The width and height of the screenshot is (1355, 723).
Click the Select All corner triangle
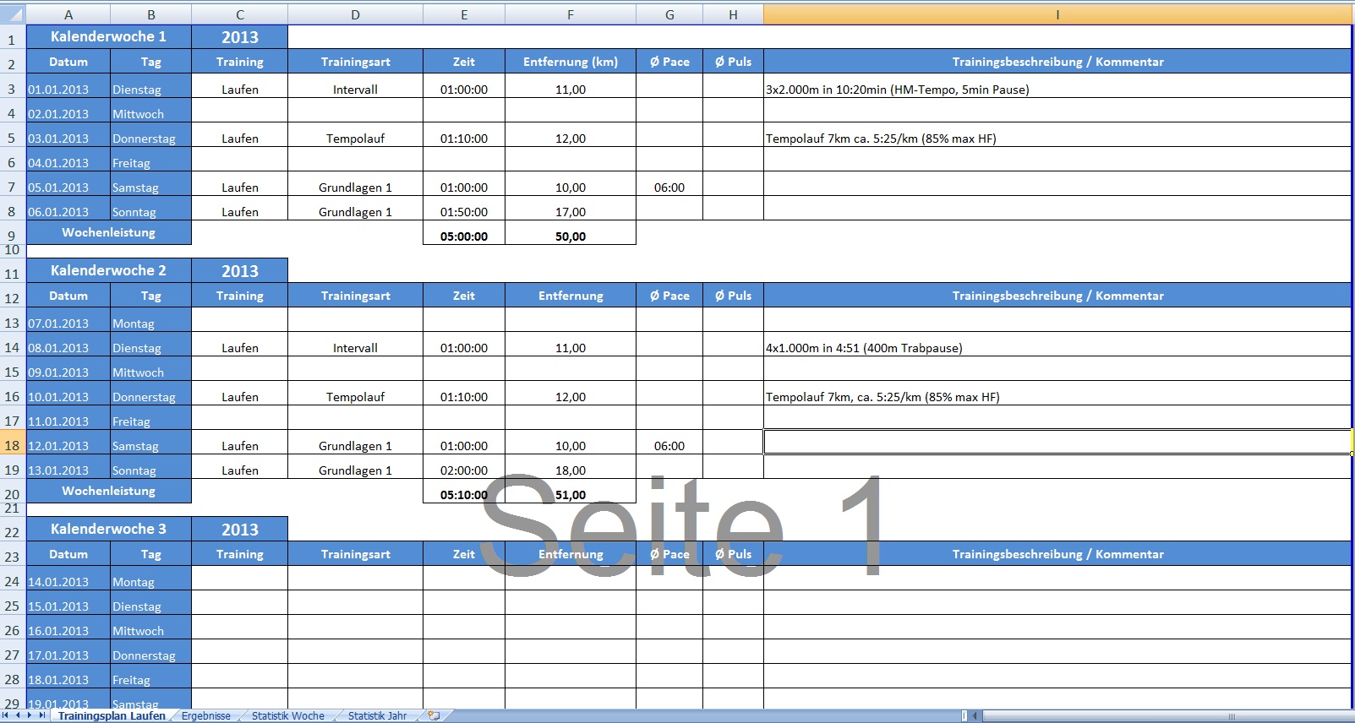[13, 14]
